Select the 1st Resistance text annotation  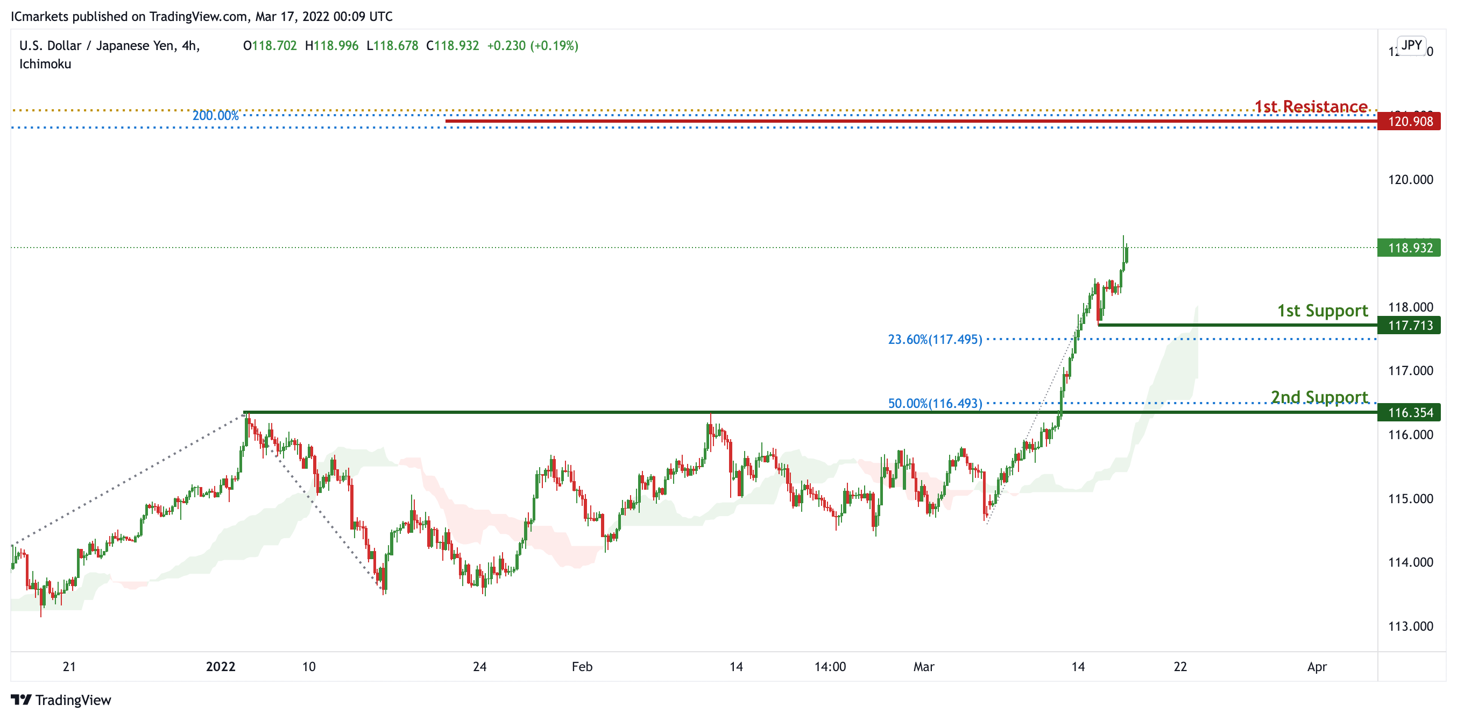click(1311, 107)
